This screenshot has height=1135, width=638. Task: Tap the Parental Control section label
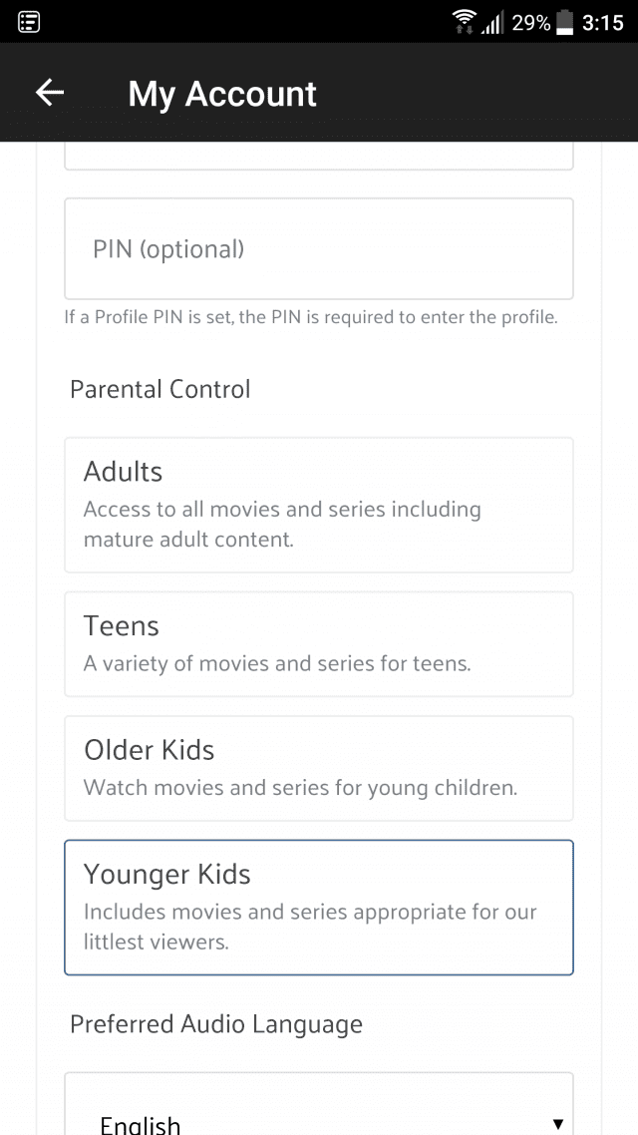pyautogui.click(x=159, y=389)
